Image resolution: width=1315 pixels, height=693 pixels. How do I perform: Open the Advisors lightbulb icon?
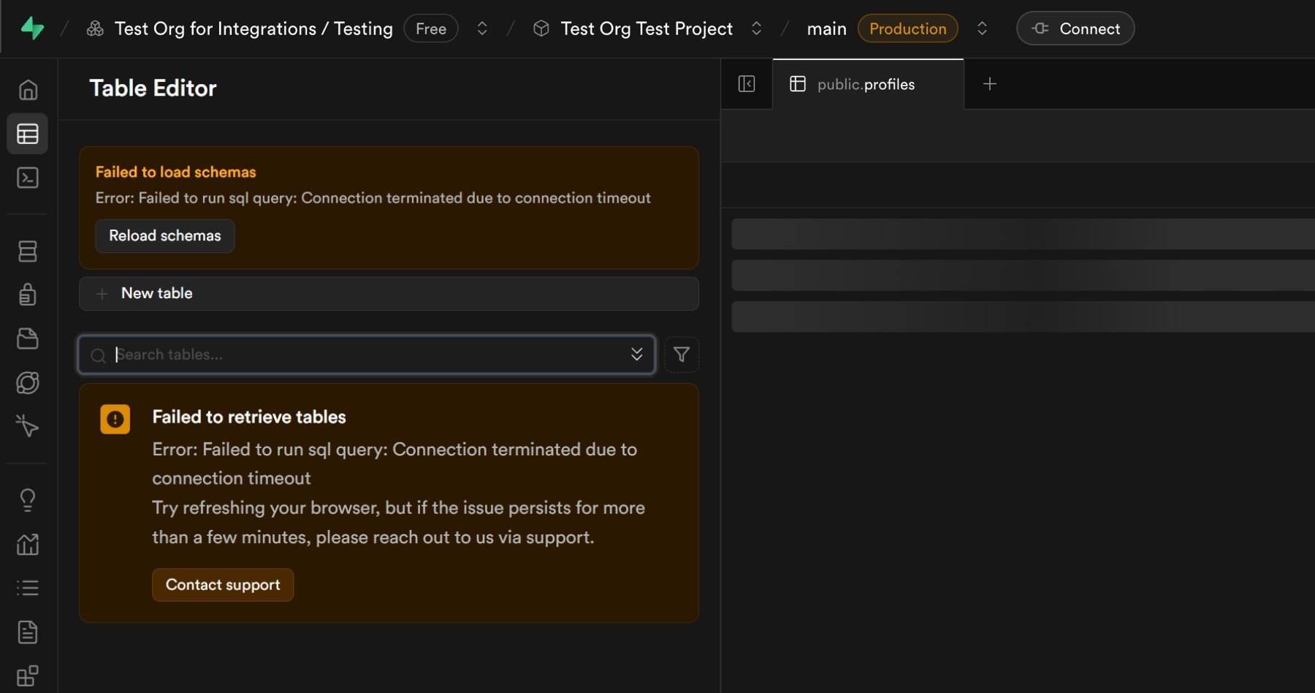tap(28, 500)
